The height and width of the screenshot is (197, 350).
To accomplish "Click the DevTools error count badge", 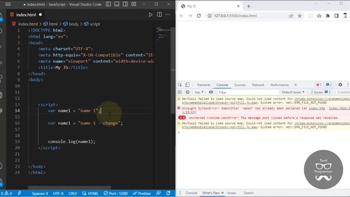I will tap(319, 85).
